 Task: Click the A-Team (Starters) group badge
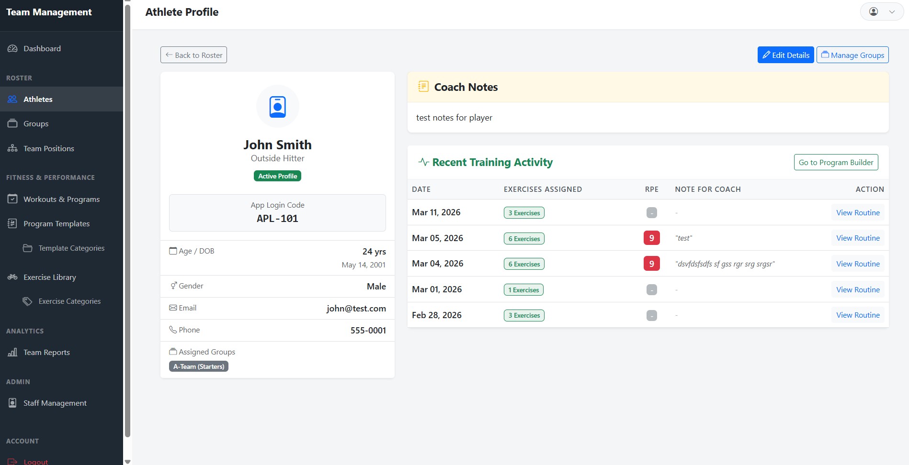point(199,366)
